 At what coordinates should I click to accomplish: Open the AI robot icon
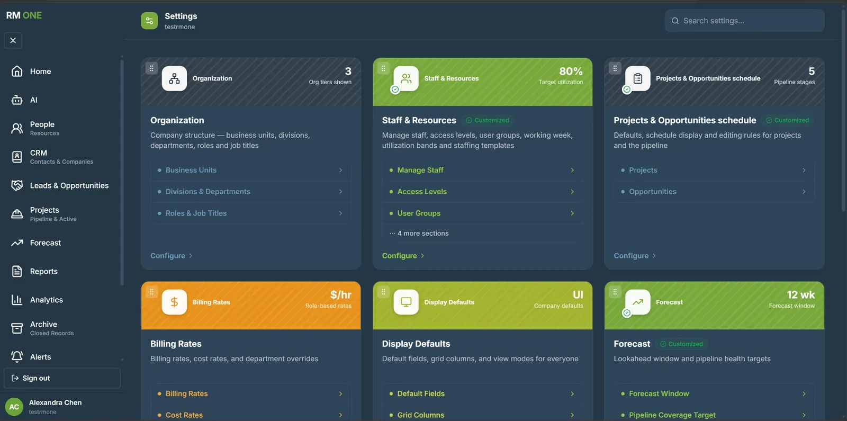click(17, 100)
